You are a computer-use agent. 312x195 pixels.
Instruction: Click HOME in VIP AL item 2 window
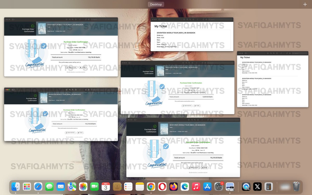point(205,168)
